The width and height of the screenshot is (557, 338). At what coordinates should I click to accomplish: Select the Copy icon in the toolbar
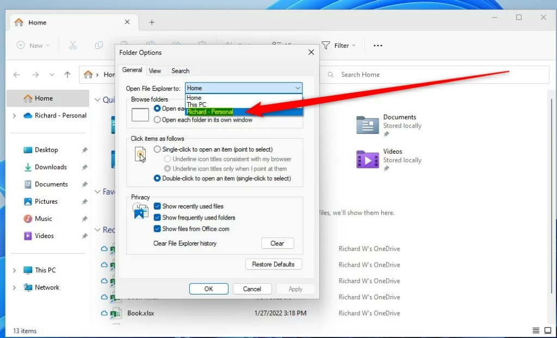pyautogui.click(x=99, y=45)
